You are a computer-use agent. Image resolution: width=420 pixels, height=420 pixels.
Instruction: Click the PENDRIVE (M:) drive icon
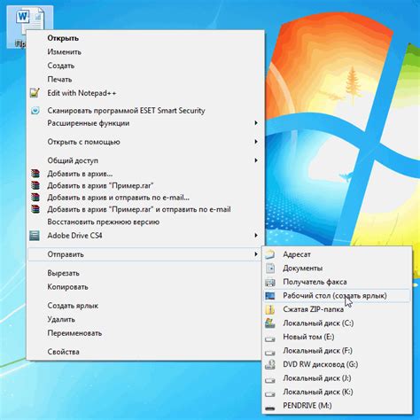click(x=270, y=408)
